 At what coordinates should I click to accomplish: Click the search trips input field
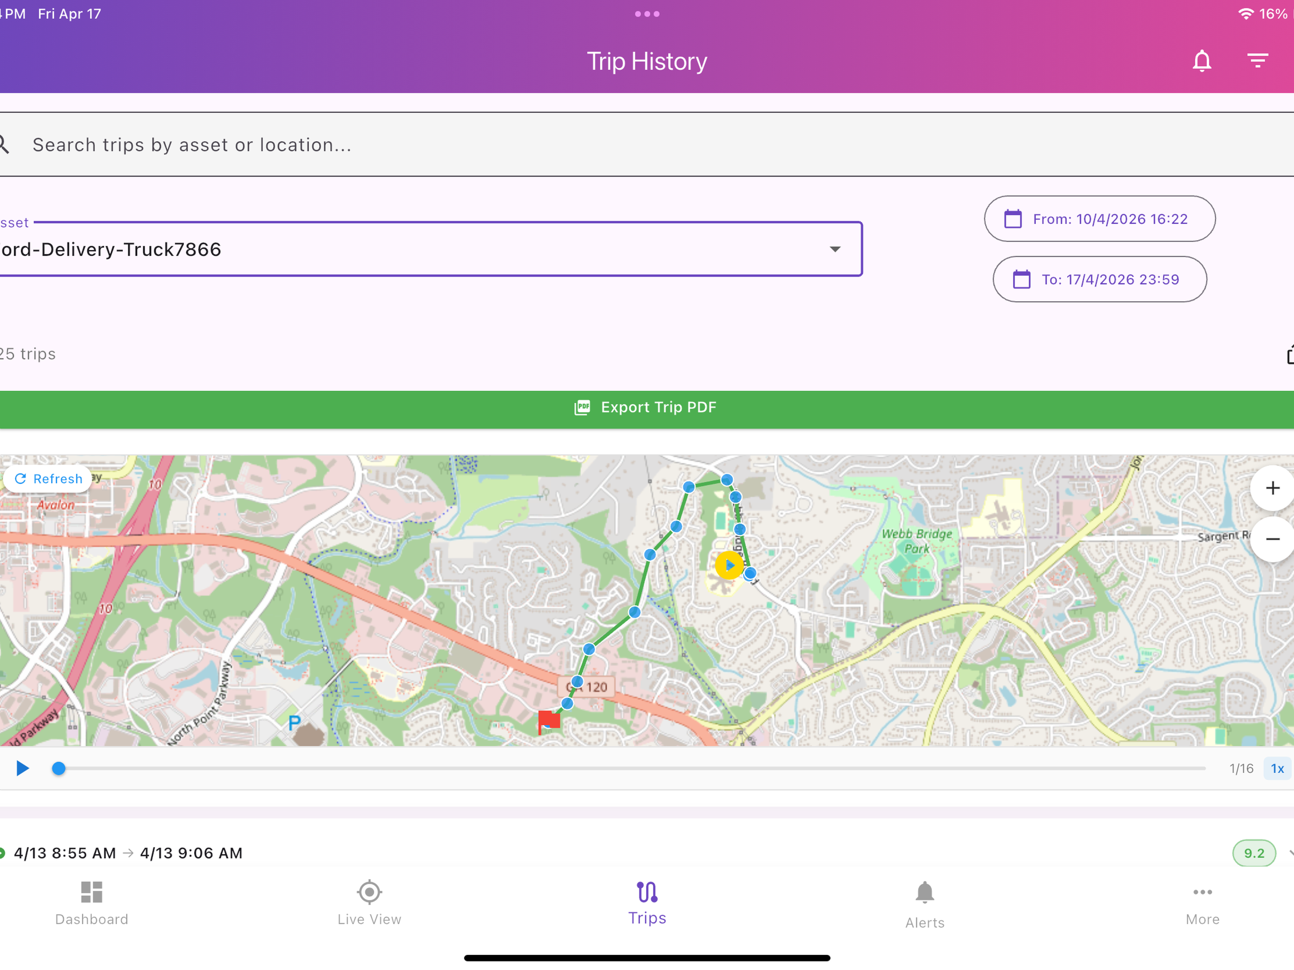(x=647, y=144)
